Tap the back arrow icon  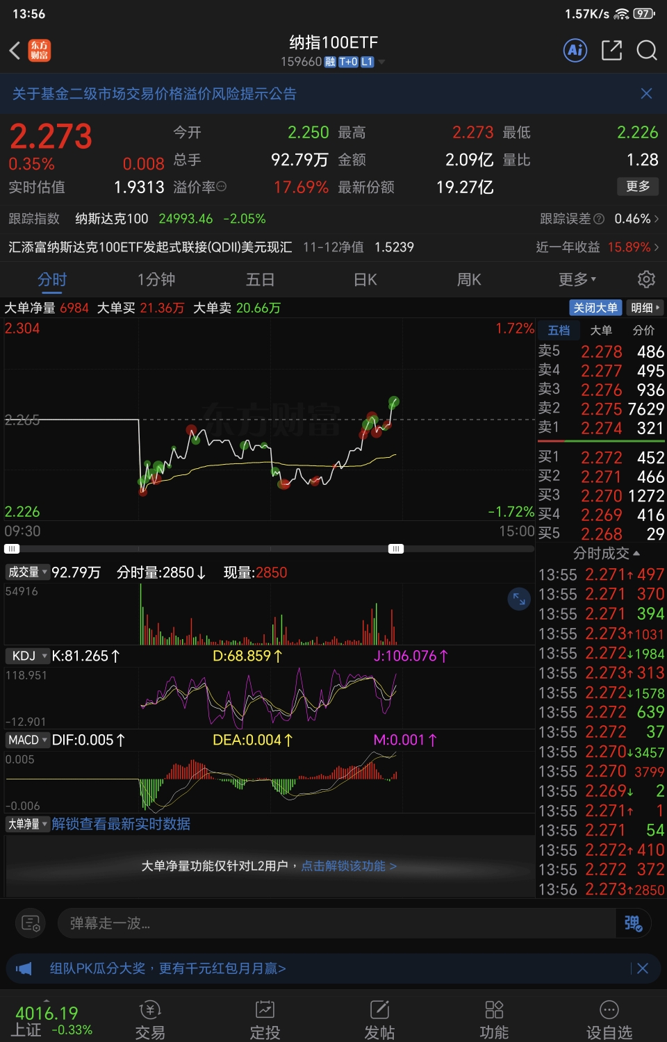tap(15, 50)
